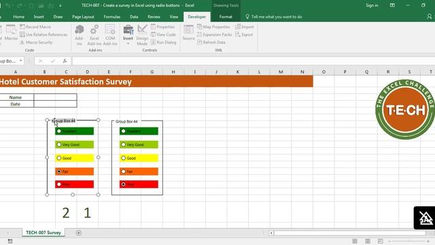The height and width of the screenshot is (245, 435).
Task: Switch to the Draw tab
Action: pos(58,16)
